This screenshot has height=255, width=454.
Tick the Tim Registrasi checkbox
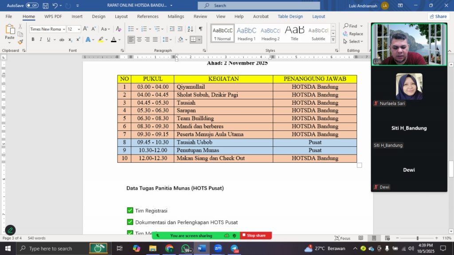130,210
